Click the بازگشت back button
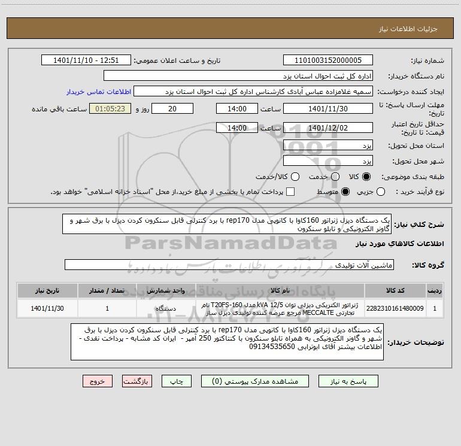The height and width of the screenshot is (446, 461). (x=137, y=381)
